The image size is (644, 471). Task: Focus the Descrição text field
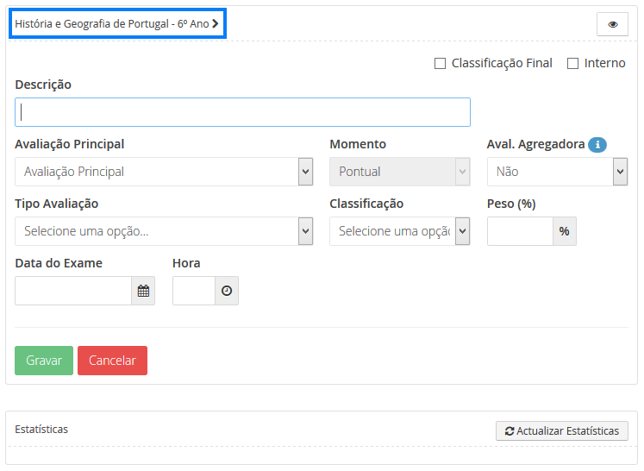(x=242, y=112)
